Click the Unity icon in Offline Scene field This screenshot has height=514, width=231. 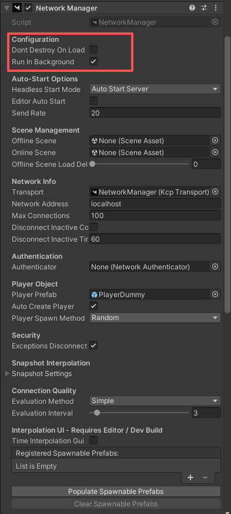pos(95,141)
